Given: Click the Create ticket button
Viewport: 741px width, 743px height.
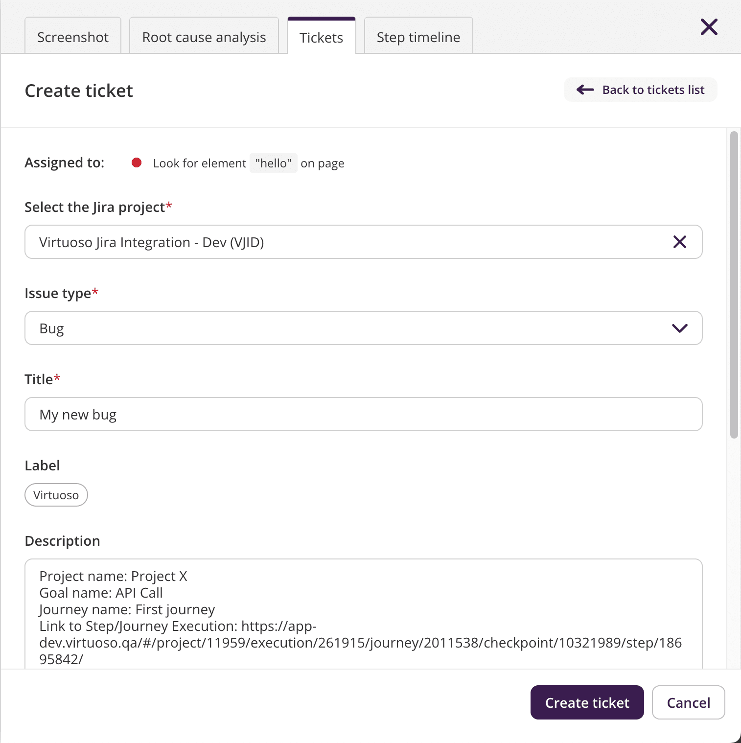Looking at the screenshot, I should coord(587,702).
